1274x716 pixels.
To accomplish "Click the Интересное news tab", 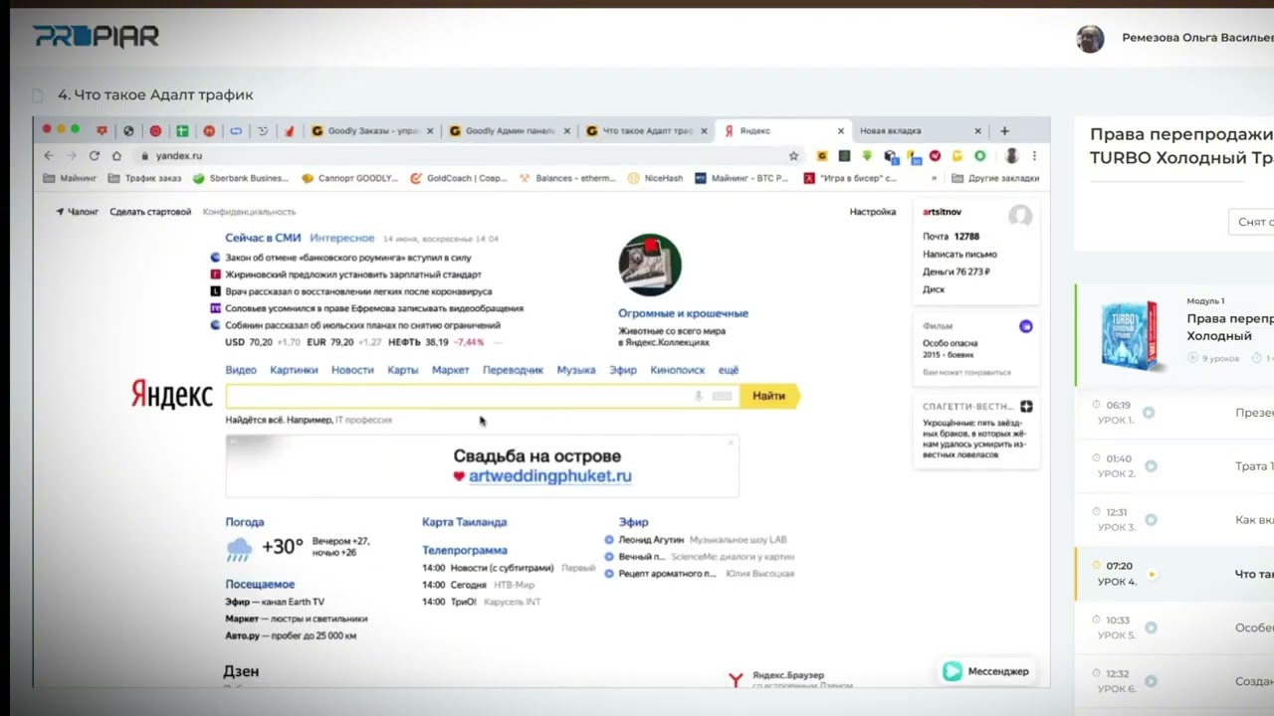I will click(341, 239).
